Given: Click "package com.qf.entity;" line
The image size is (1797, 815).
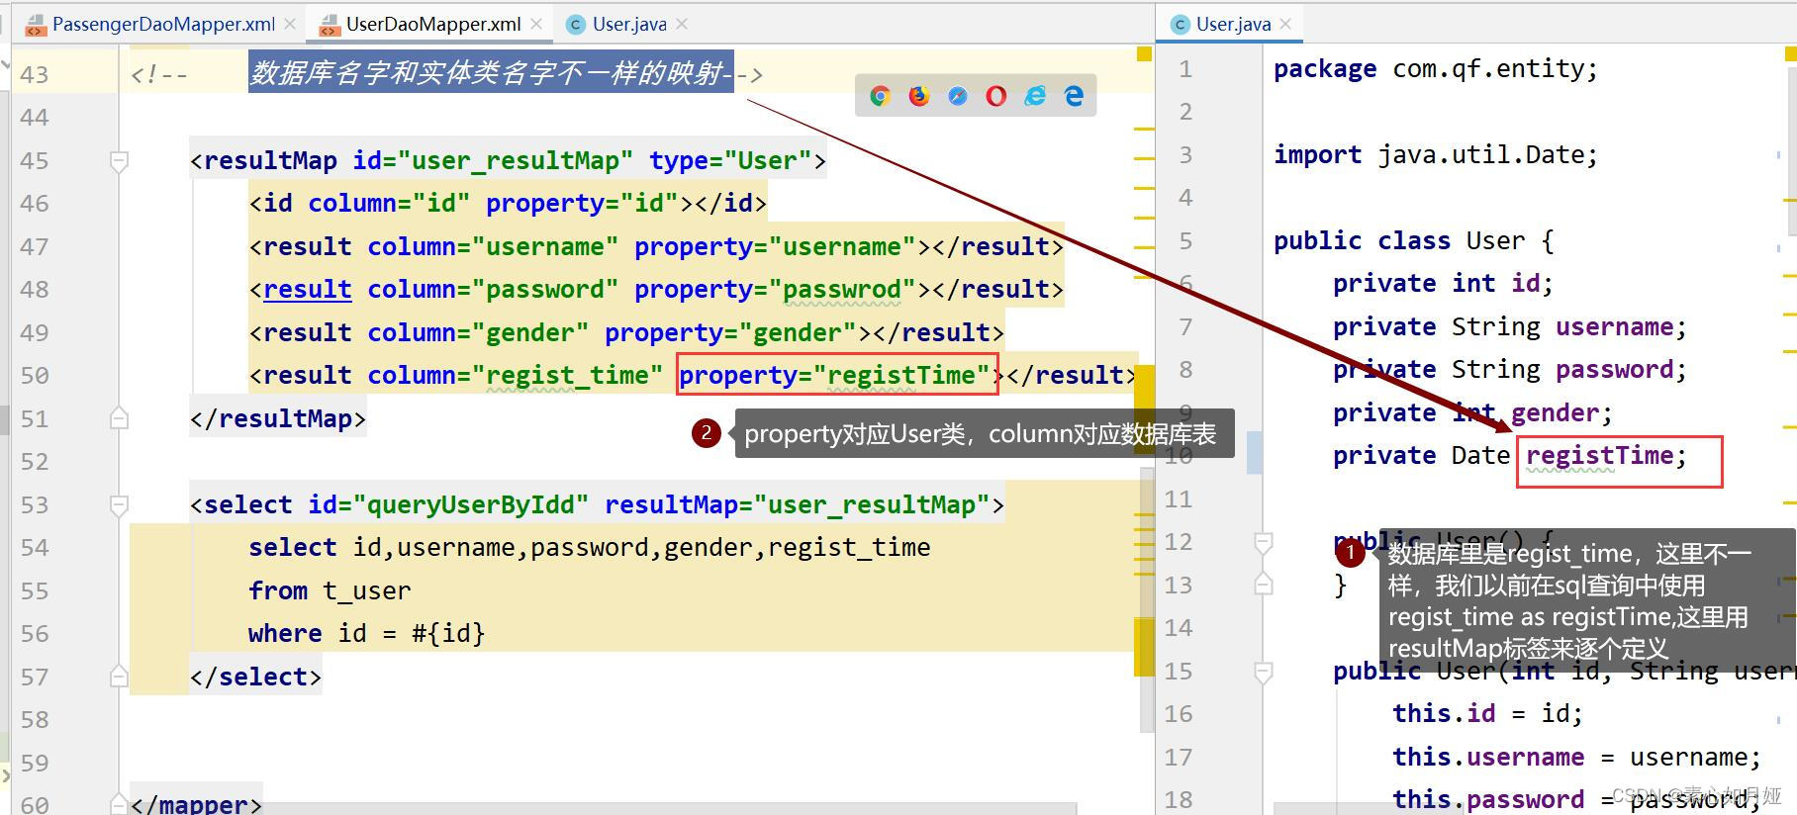Looking at the screenshot, I should [1436, 68].
